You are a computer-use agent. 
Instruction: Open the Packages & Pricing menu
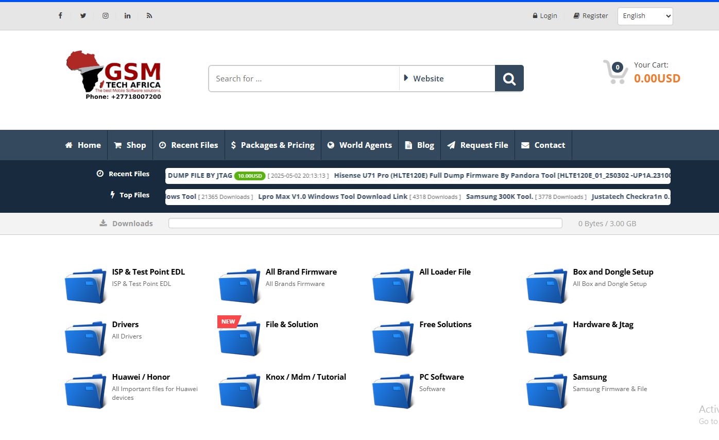coord(272,145)
